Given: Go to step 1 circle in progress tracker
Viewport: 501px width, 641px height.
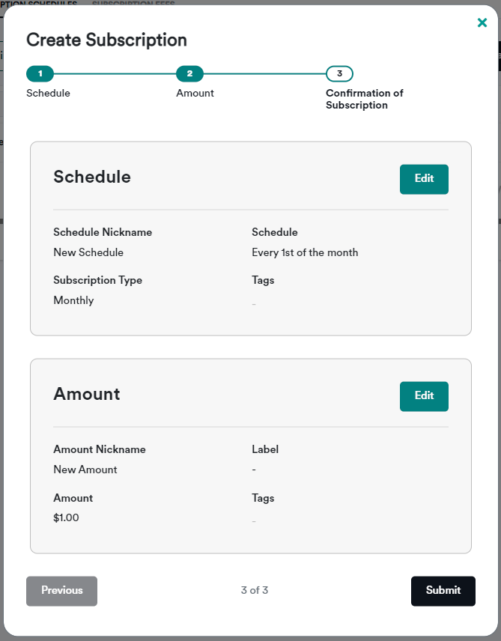Looking at the screenshot, I should tap(40, 73).
